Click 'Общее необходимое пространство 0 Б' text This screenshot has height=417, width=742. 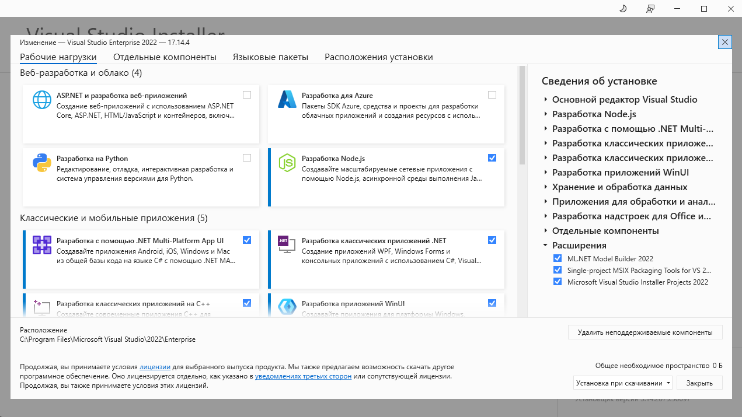tap(659, 366)
